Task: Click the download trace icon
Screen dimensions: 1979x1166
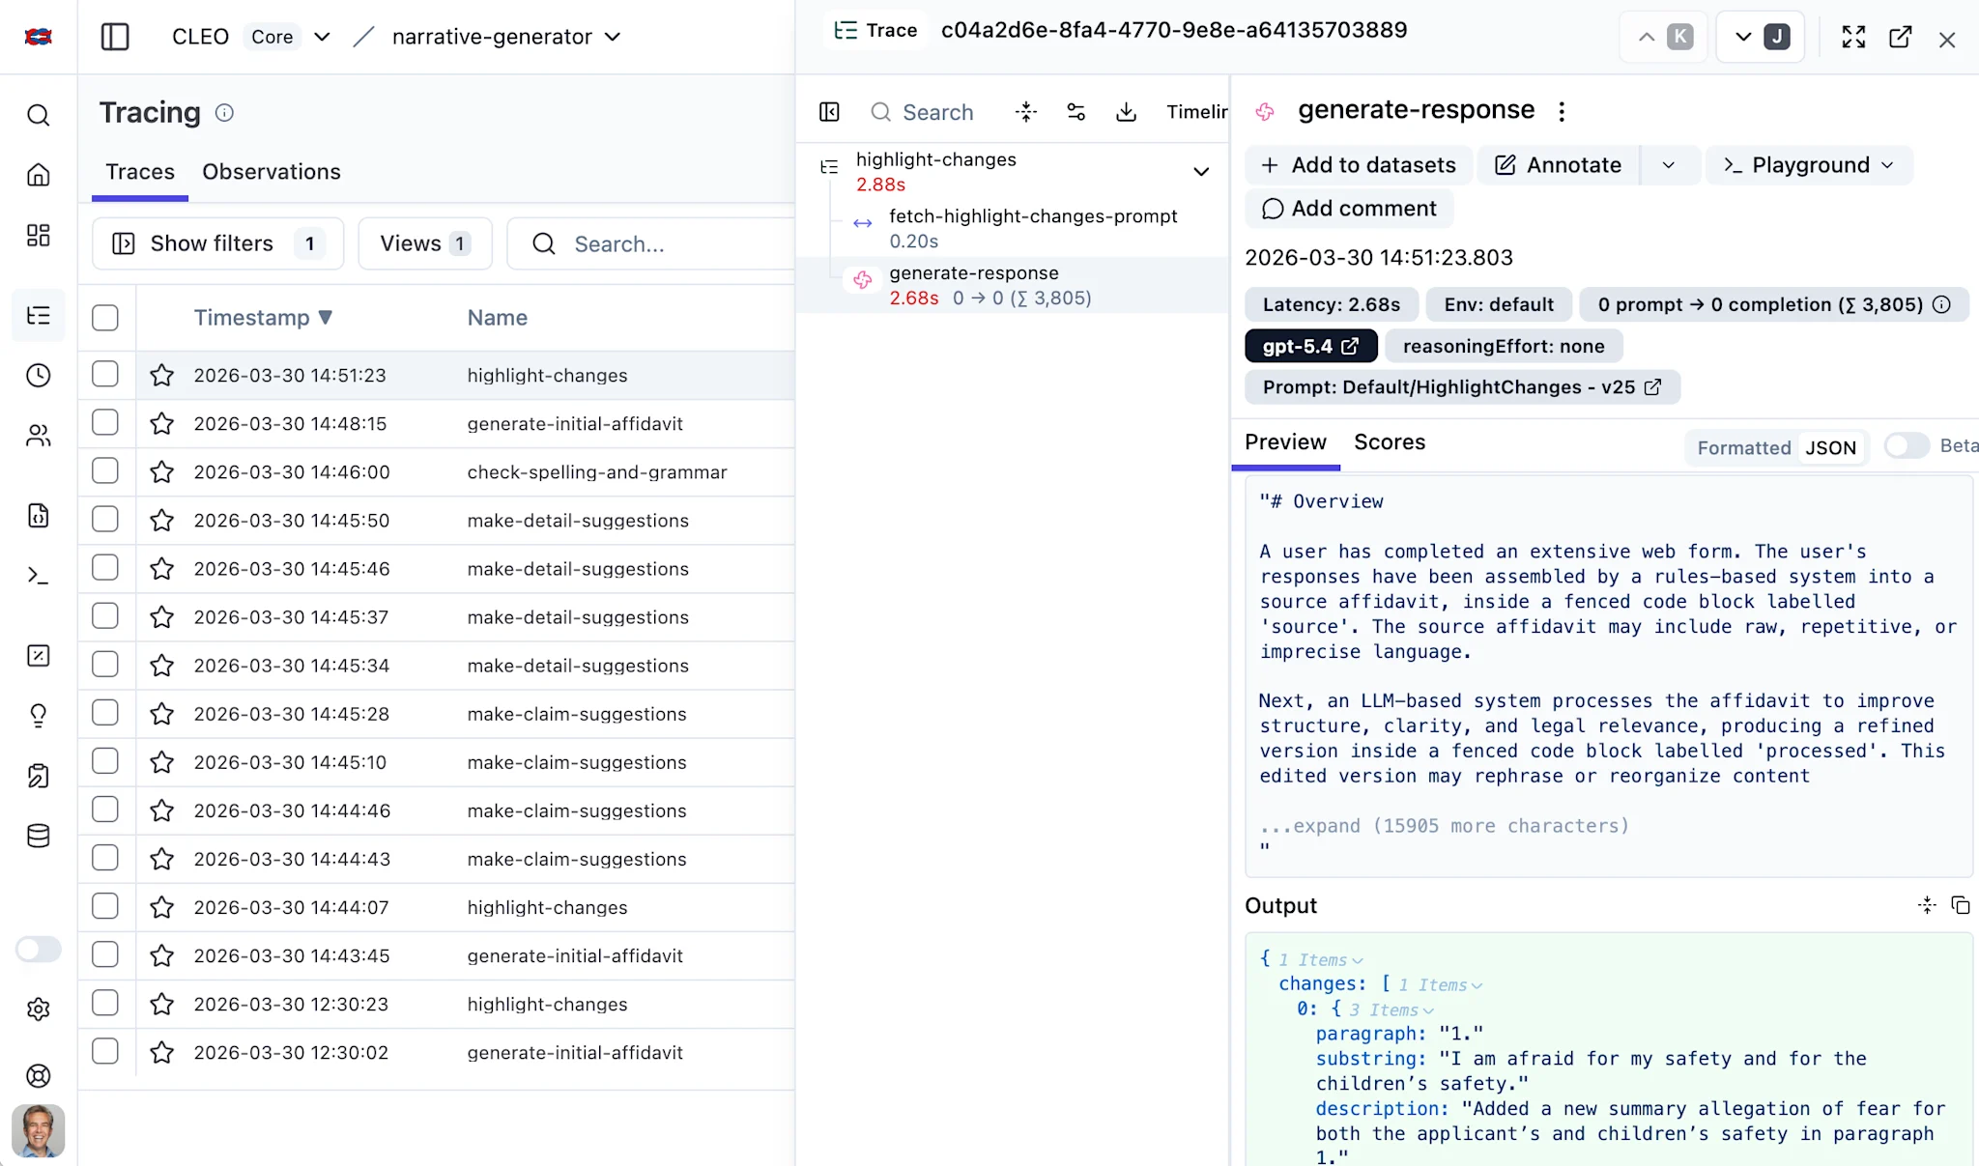Action: 1126,112
